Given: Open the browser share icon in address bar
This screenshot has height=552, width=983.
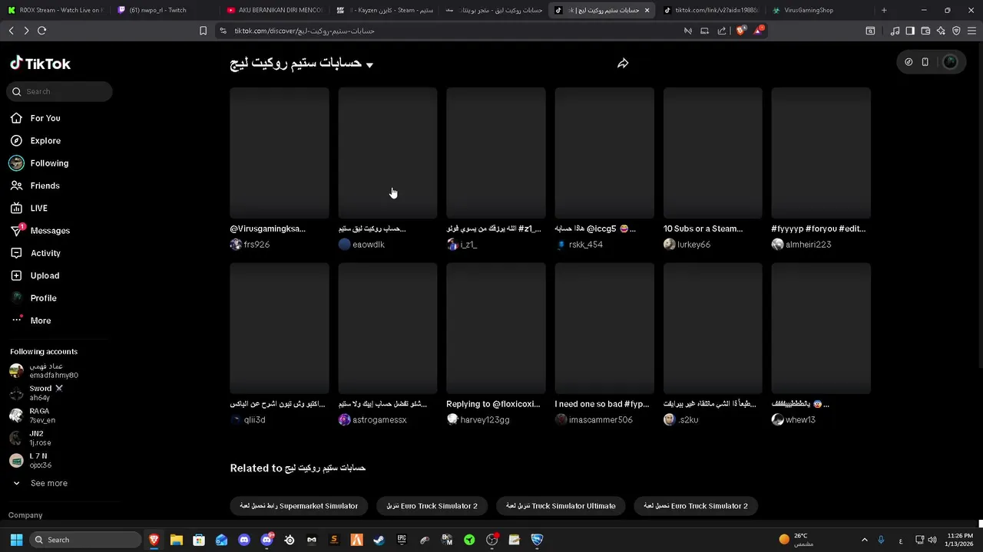Looking at the screenshot, I should 722,31.
